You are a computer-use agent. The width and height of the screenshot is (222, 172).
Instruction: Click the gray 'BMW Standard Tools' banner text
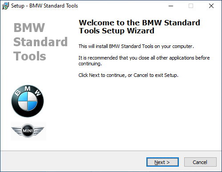40,42
